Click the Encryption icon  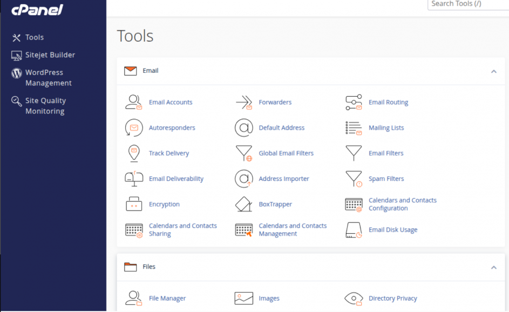(134, 204)
